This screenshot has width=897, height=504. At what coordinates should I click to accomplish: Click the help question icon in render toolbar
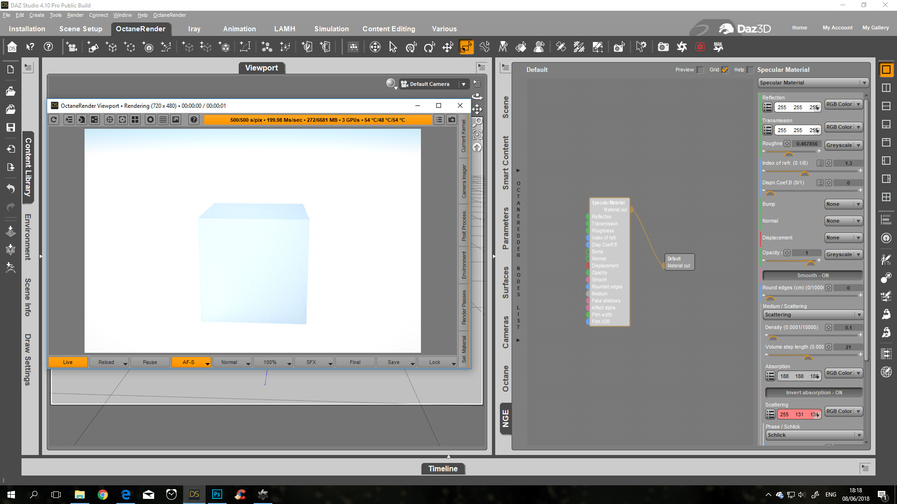tap(194, 120)
